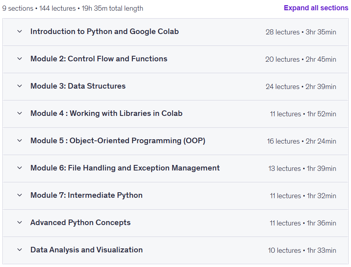This screenshot has height=267, width=351.
Task: Select Advanced Python Concepts title
Action: point(80,223)
